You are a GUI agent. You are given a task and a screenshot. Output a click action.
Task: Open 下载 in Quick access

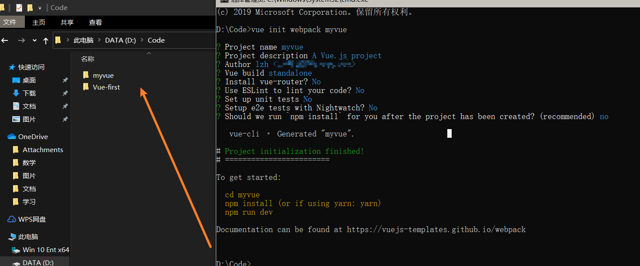29,93
